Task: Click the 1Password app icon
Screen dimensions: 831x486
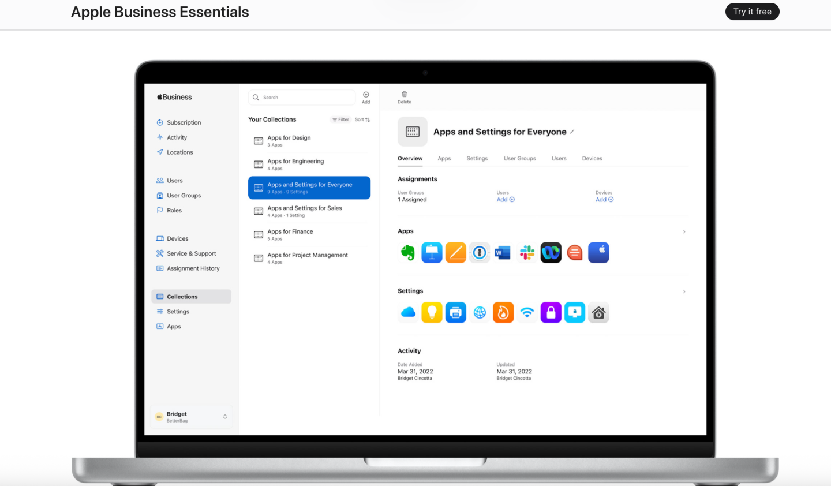Action: tap(480, 253)
